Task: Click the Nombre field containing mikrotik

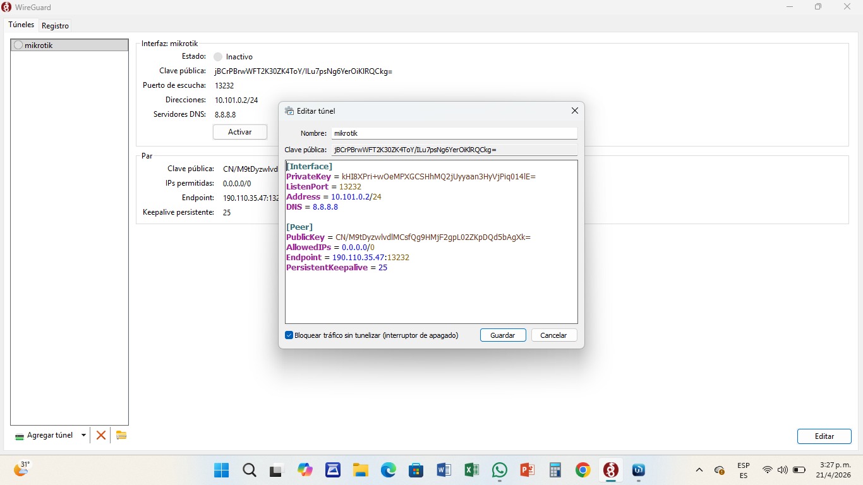Action: (x=454, y=133)
